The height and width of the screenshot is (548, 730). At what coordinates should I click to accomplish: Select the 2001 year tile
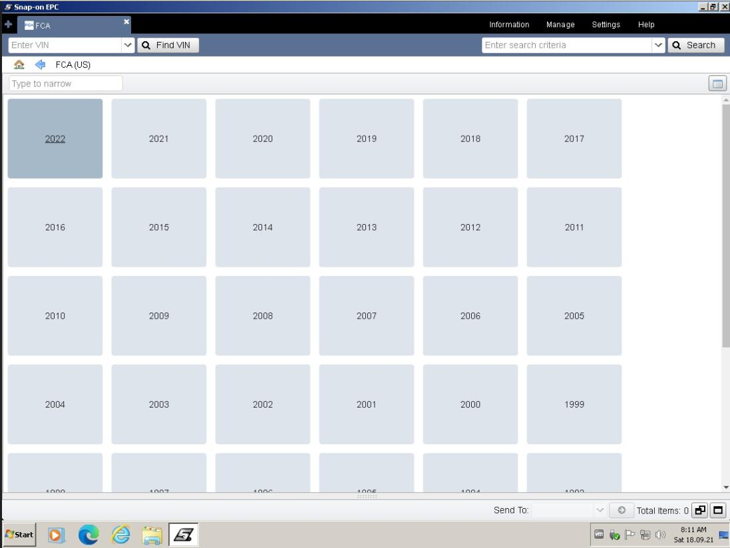click(367, 404)
